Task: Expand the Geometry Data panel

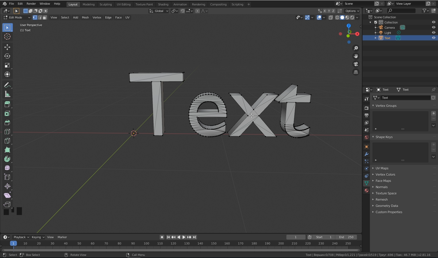Action: coord(387,206)
